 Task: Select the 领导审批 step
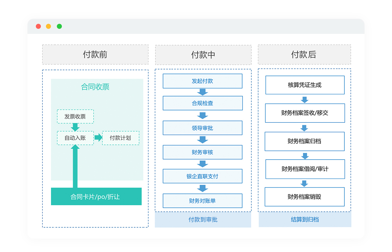point(202,128)
